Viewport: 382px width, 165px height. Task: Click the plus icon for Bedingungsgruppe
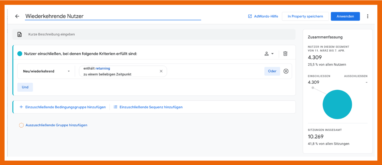21,107
